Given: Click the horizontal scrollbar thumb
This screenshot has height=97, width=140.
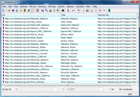Looking at the screenshot, I should pos(68,85).
